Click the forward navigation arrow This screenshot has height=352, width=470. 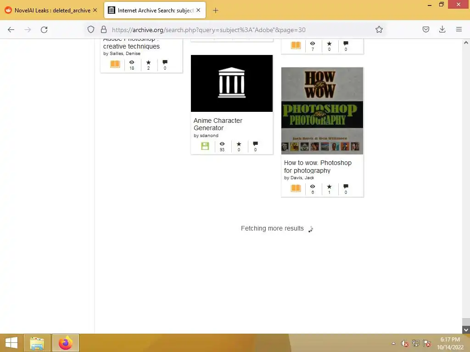[x=28, y=30]
